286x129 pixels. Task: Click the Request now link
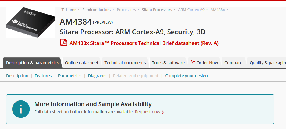(147, 112)
